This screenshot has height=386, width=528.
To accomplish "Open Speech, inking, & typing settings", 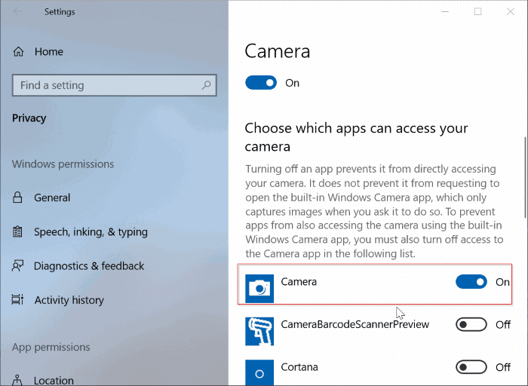I will point(91,232).
